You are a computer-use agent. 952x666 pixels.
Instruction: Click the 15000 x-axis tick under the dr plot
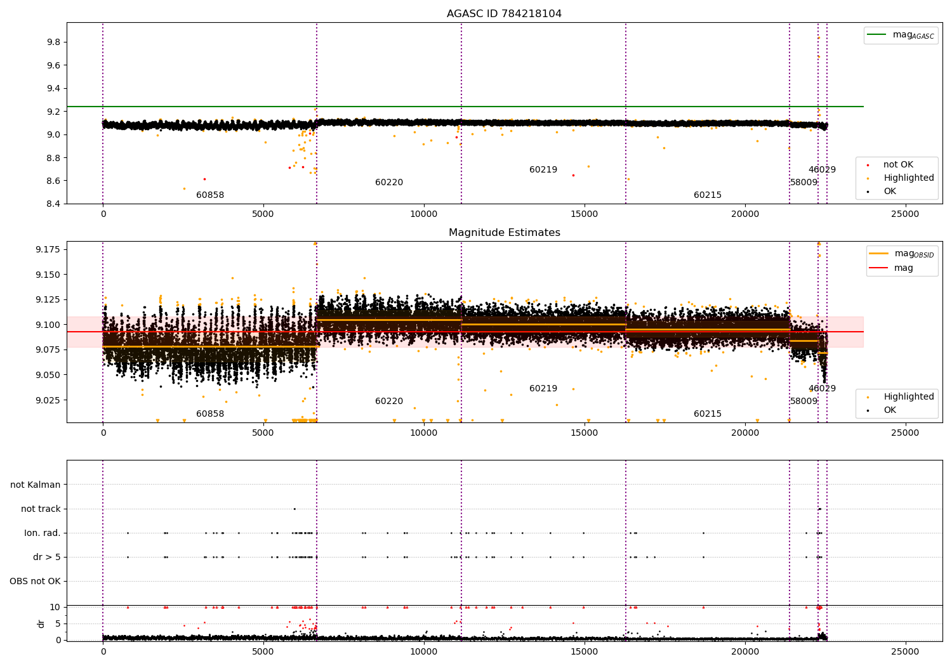(x=585, y=651)
